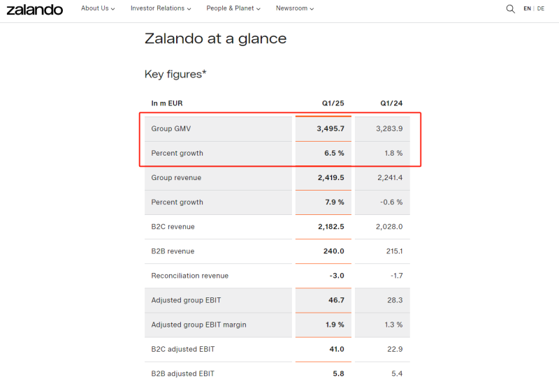Switch language to EN
The height and width of the screenshot is (386, 559).
tap(527, 8)
